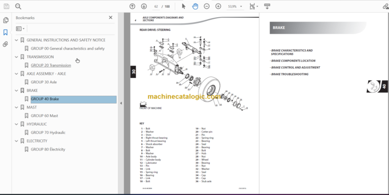Click the fit page scrolling mode icon
Viewport: 389px width, 195px height.
click(252, 7)
